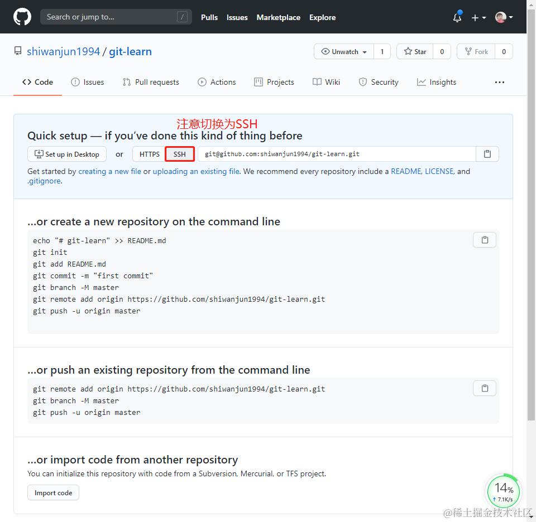Click Set up in Desktop
536x522 pixels.
(x=67, y=154)
